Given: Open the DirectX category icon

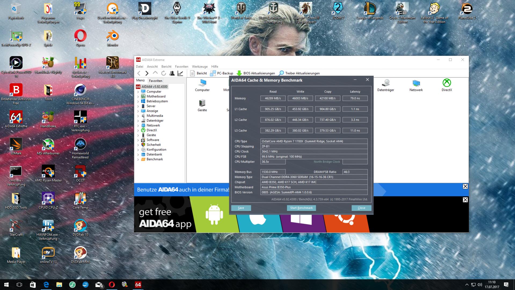Looking at the screenshot, I should pyautogui.click(x=447, y=85).
